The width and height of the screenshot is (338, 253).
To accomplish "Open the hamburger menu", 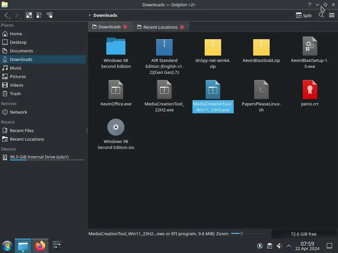I will pos(331,15).
